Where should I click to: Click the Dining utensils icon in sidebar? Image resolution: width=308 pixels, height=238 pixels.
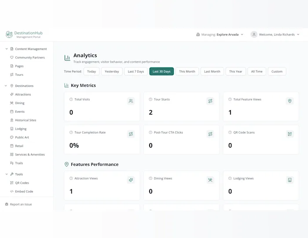tap(12, 103)
